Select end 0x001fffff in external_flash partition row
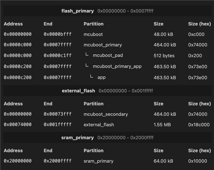 [58, 124]
